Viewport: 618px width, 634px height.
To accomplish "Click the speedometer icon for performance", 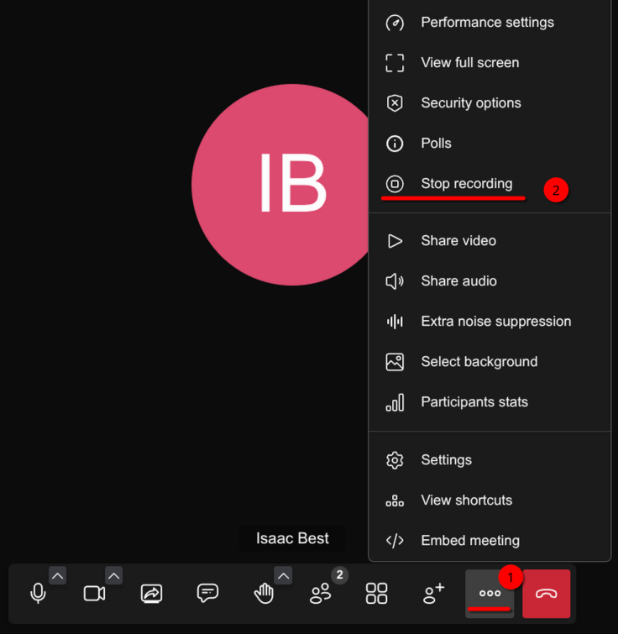I will pos(395,23).
